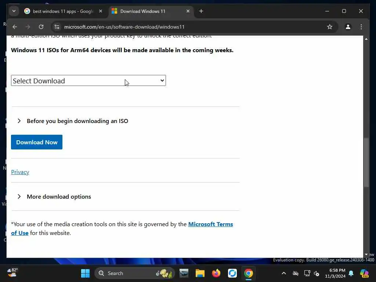Launch File Explorer from taskbar
The width and height of the screenshot is (376, 282).
(200, 273)
